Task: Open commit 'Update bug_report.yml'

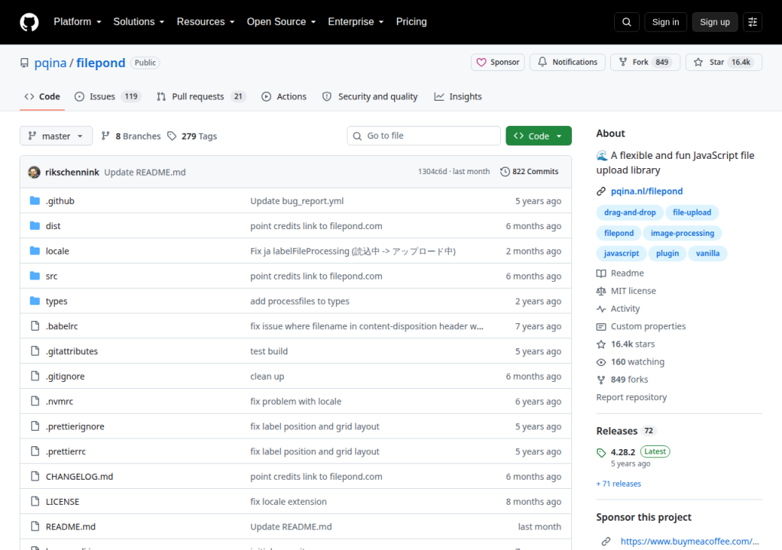Action: [297, 201]
